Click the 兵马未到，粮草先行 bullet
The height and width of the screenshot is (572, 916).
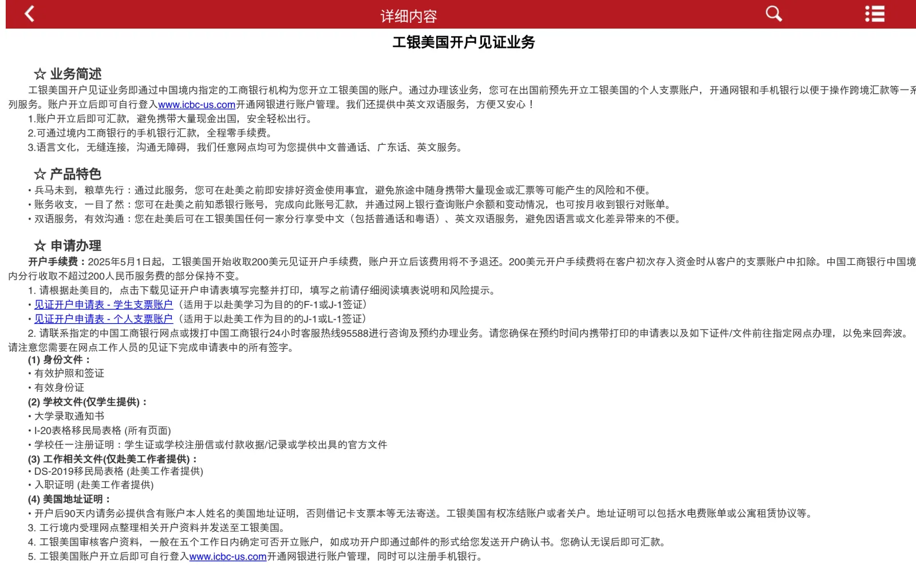click(x=341, y=190)
